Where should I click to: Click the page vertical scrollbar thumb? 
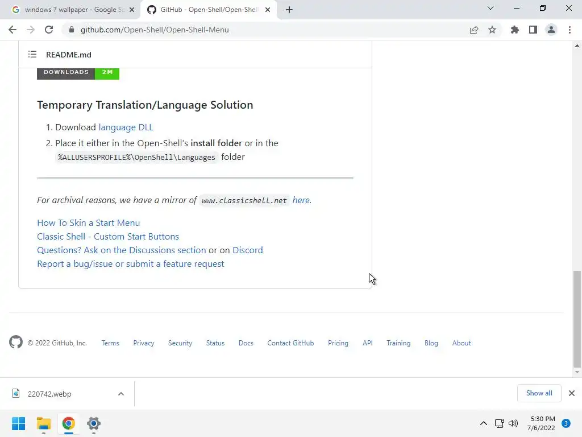click(577, 319)
